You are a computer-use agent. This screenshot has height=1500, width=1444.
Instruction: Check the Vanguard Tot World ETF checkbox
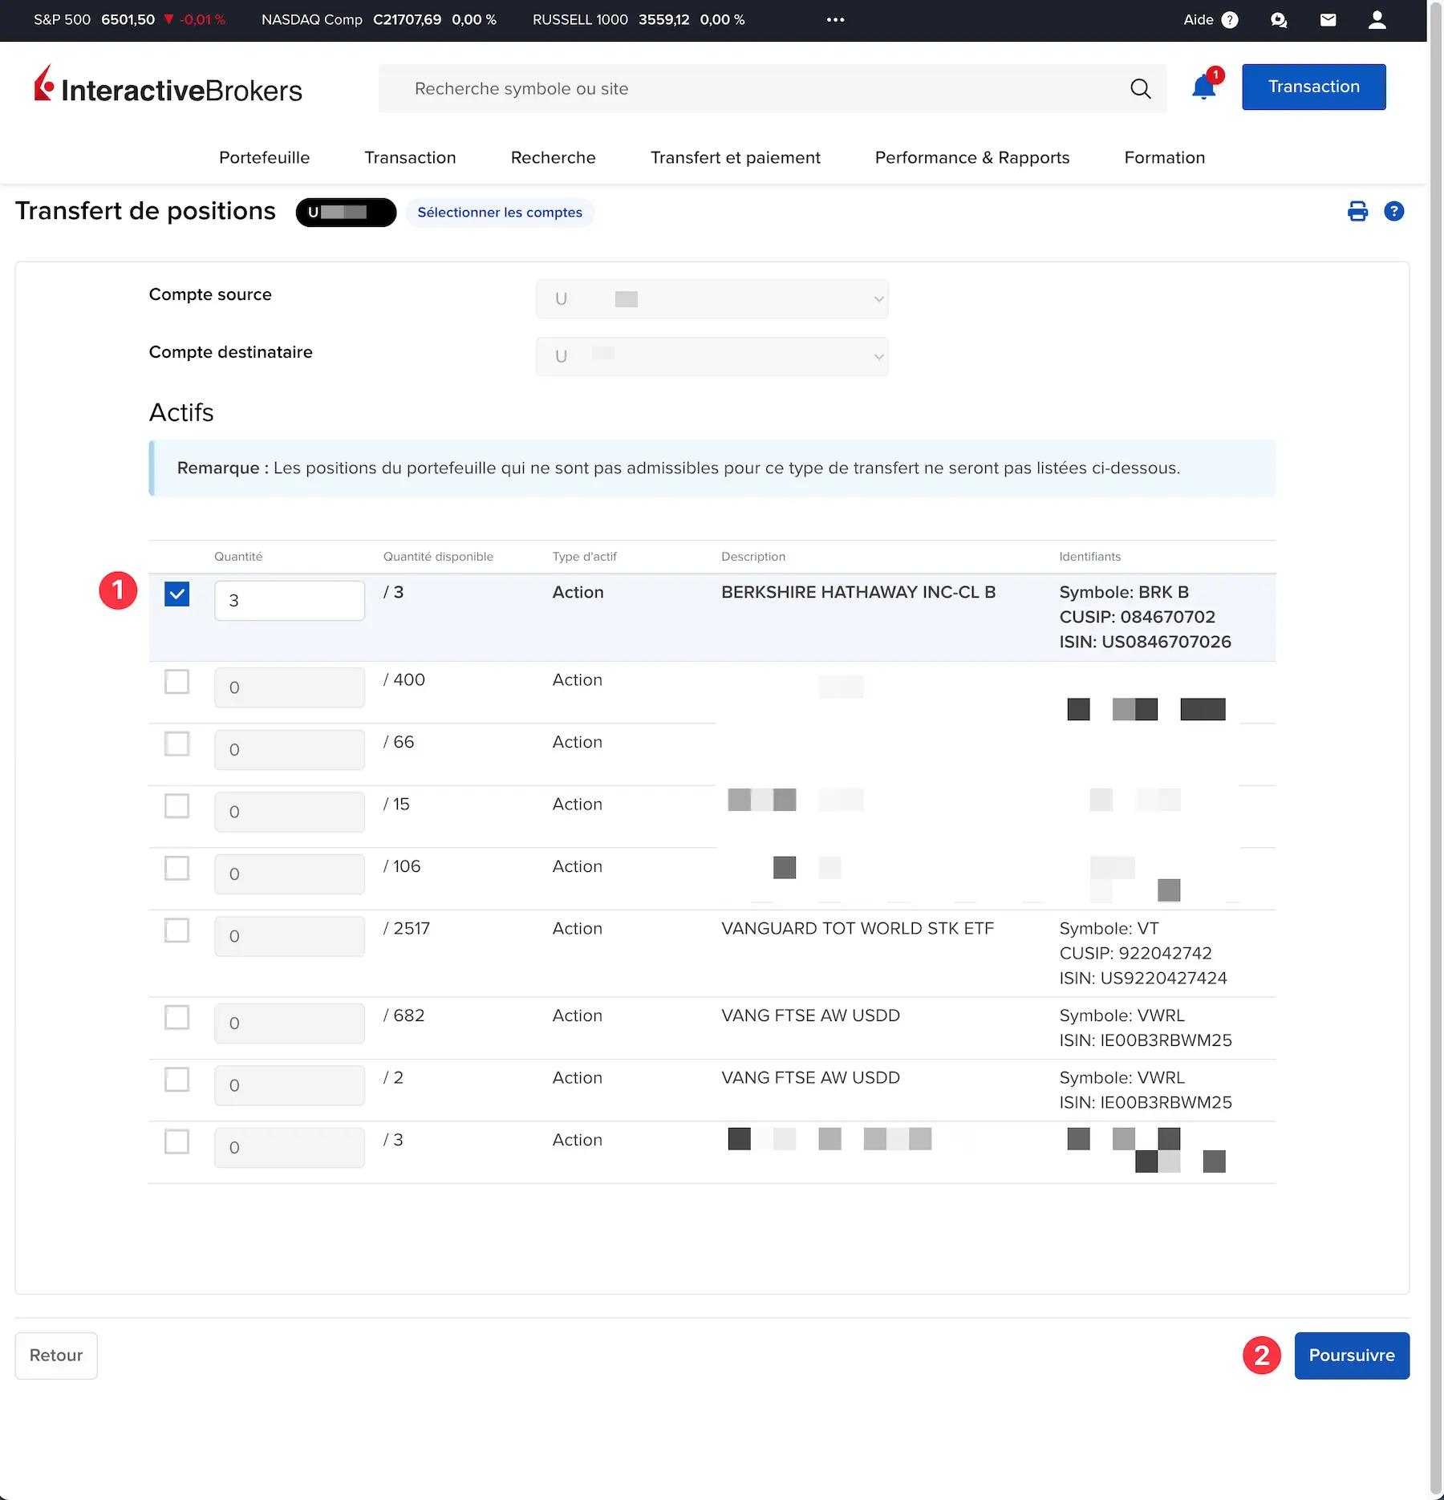[x=177, y=930]
